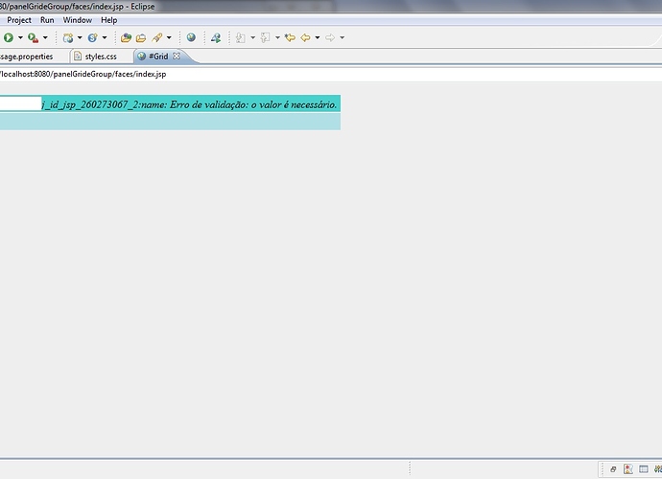Open the Web Browser globe icon
This screenshot has height=479, width=662.
click(x=191, y=37)
